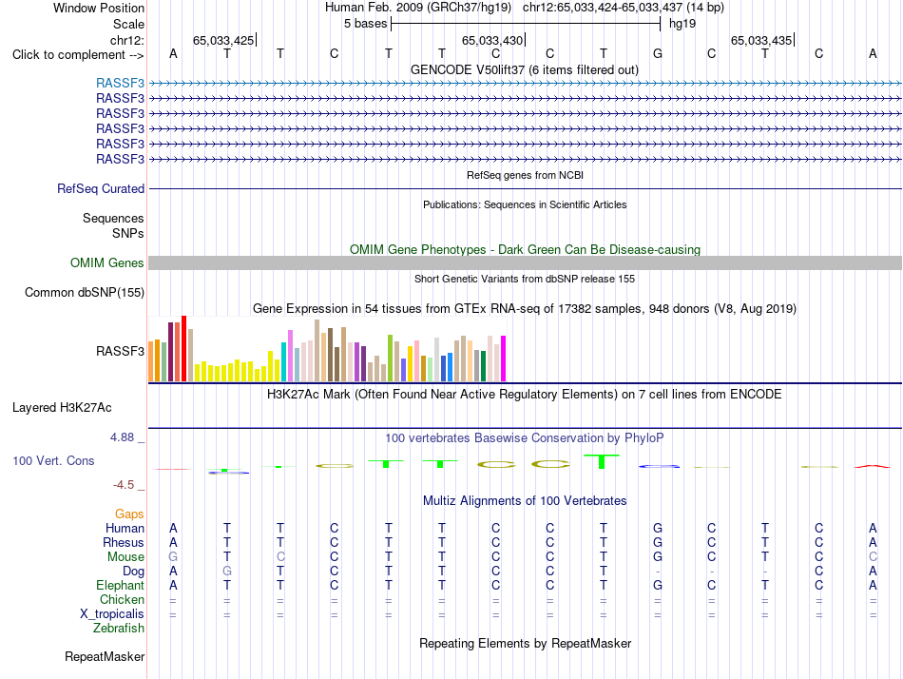Click the hg19 label beside the scale bar

[x=682, y=24]
